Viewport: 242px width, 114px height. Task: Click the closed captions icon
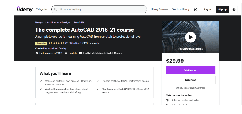80,53
